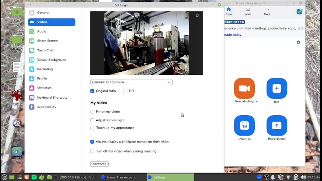322x181 pixels.
Task: Open the Home tab in Zoom window
Action: (x=228, y=12)
